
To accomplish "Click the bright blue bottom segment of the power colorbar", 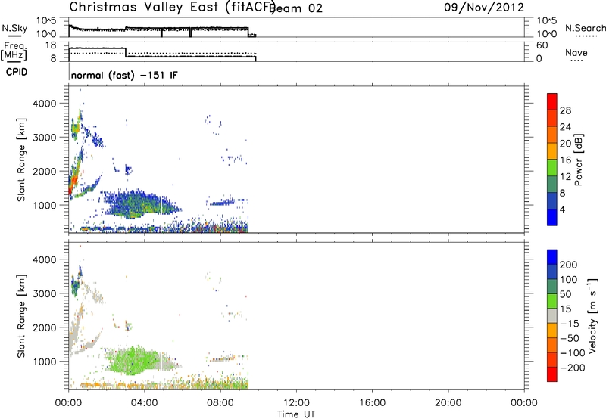I will click(x=552, y=217).
